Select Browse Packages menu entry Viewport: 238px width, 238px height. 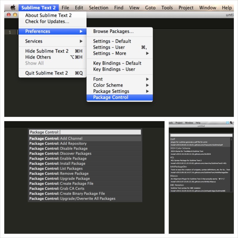click(x=120, y=31)
